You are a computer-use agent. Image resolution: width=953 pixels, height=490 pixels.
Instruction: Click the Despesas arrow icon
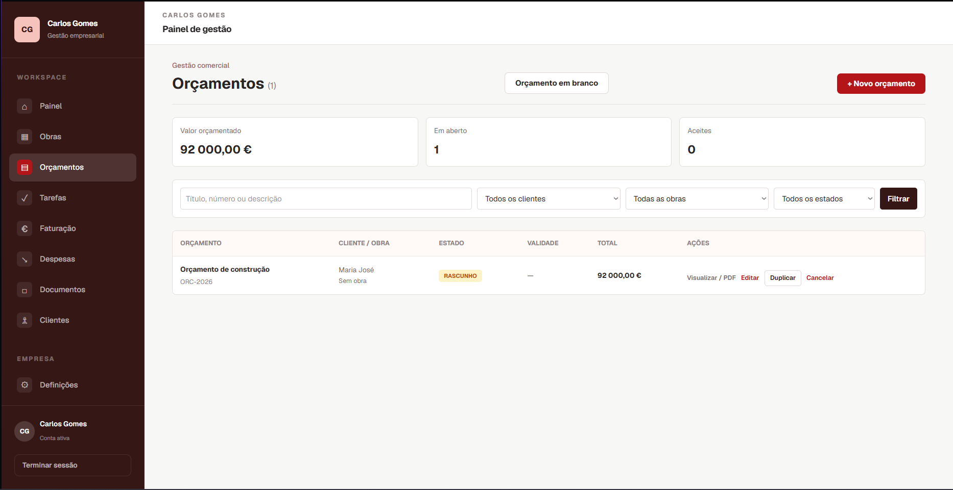pos(25,259)
